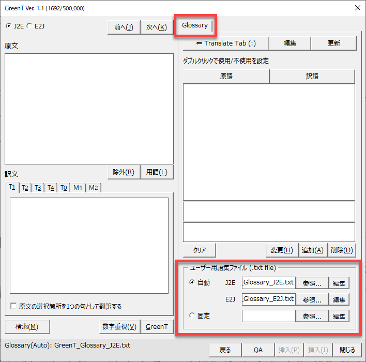This screenshot has height=362, width=366.
Task: Edit the E2J glossary file
Action: 339,299
